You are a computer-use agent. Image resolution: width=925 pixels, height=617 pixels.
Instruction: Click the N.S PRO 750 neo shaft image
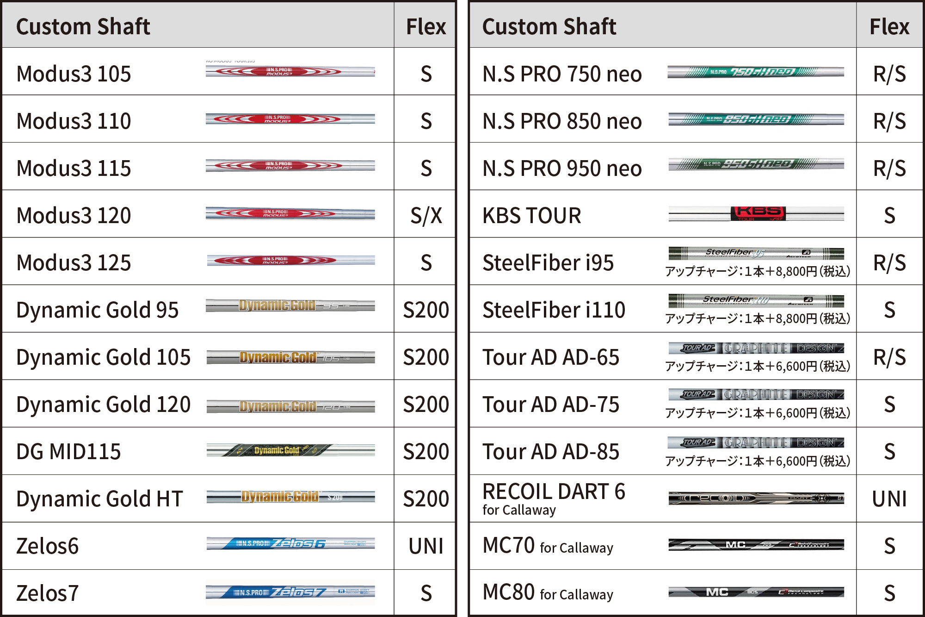coord(756,72)
